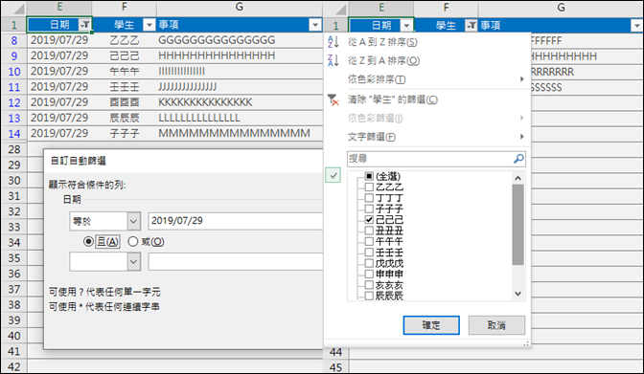
Task: Click cell with 己己己 in row 9
Action: coord(125,55)
